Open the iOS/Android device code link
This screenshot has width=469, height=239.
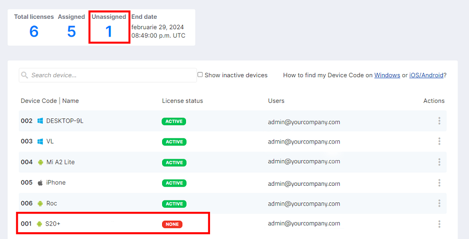pos(426,75)
